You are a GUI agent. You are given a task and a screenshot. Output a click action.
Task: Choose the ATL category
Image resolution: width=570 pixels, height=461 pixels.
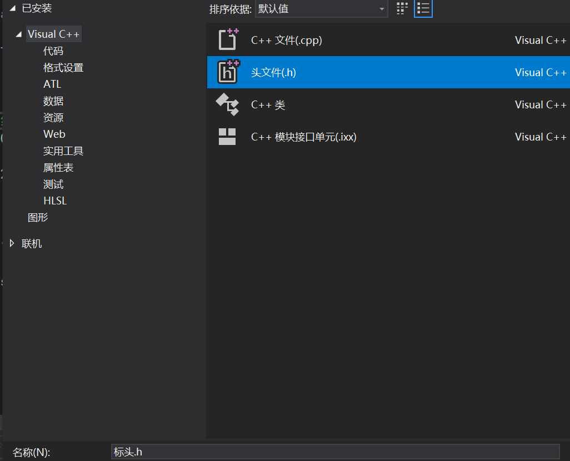[52, 84]
